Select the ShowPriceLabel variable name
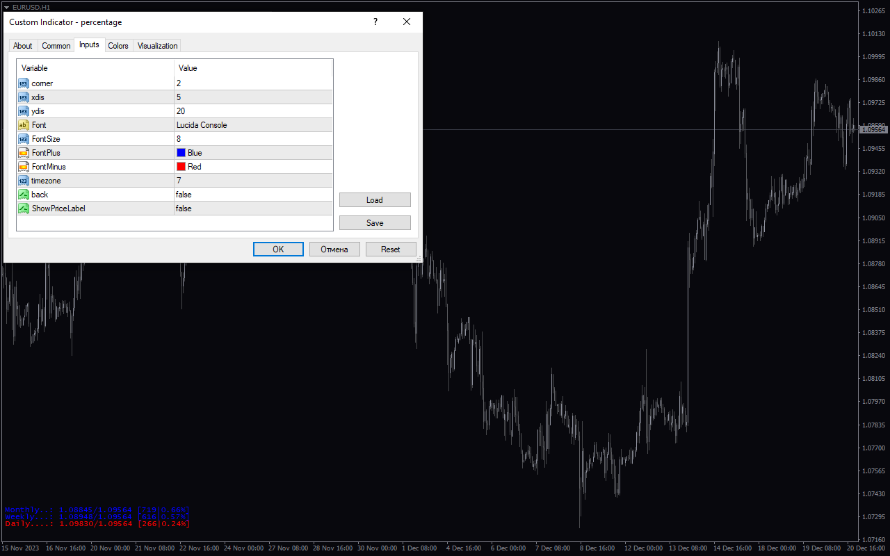Image resolution: width=890 pixels, height=556 pixels. pos(58,208)
